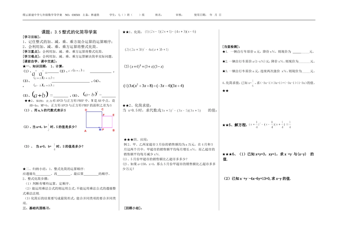Click the blank after (a+b)² formula
Image resolution: width=338 pixels, height=240 pixels.
point(61,96)
